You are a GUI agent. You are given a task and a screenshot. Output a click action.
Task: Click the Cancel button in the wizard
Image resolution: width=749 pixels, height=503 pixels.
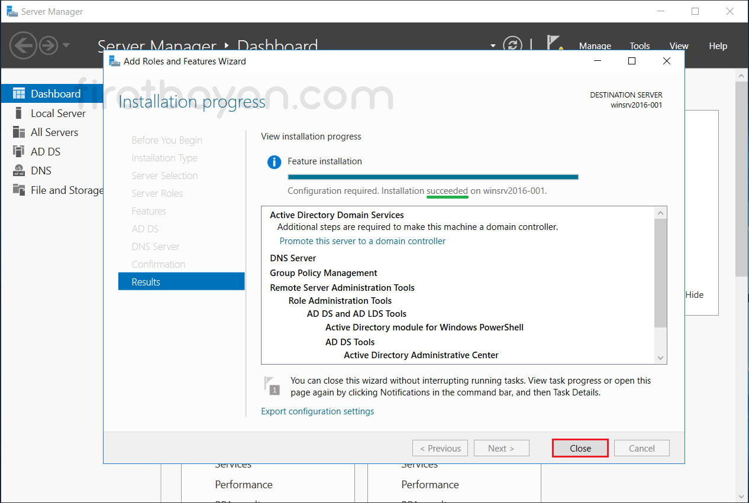pyautogui.click(x=642, y=448)
